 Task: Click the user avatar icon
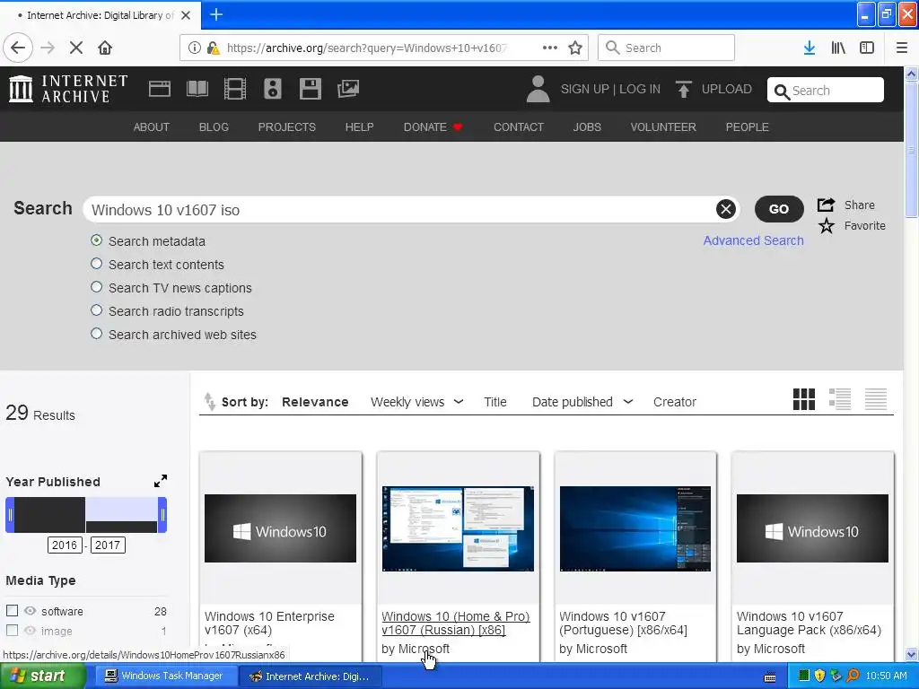point(538,89)
